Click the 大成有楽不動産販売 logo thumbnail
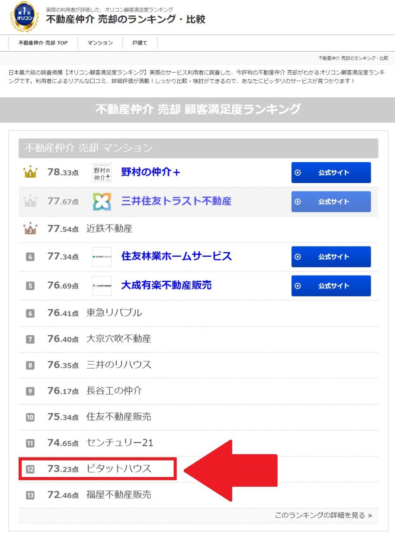The image size is (395, 536). (x=102, y=286)
